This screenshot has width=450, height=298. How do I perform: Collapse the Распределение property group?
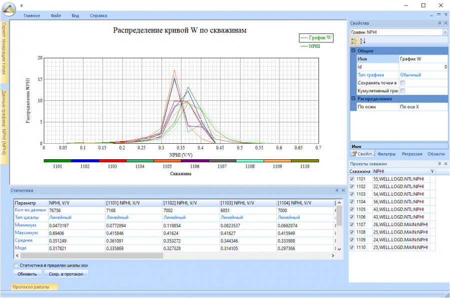pyautogui.click(x=353, y=98)
